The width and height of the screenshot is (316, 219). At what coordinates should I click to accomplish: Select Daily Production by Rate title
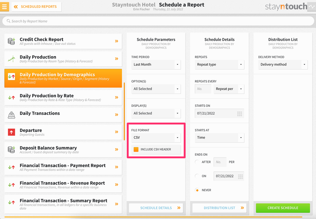click(47, 95)
